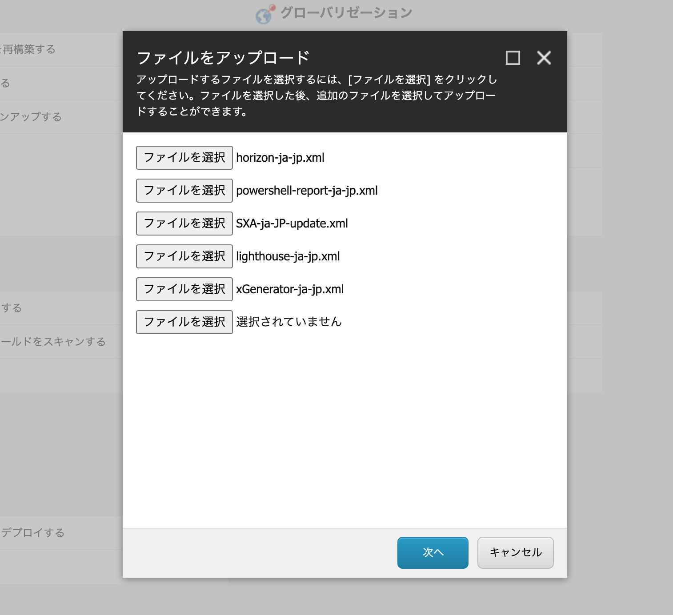
Task: Click the 次へ button
Action: [x=433, y=553]
